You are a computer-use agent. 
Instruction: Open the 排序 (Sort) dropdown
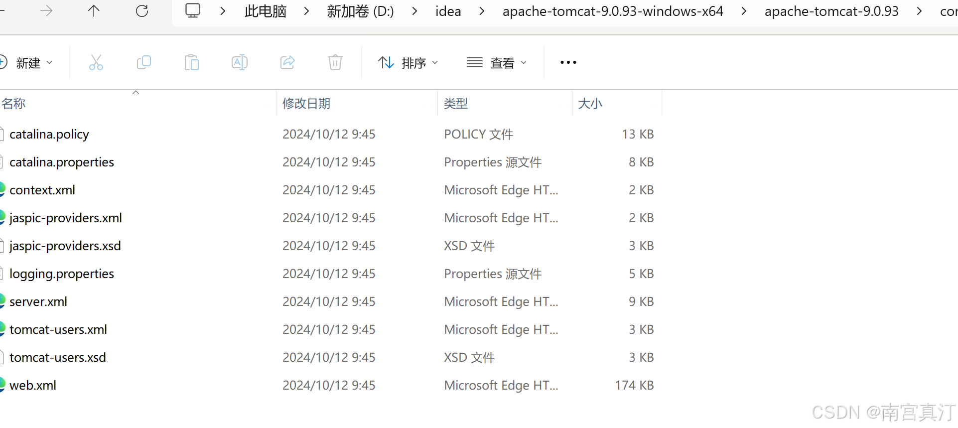[x=408, y=63]
